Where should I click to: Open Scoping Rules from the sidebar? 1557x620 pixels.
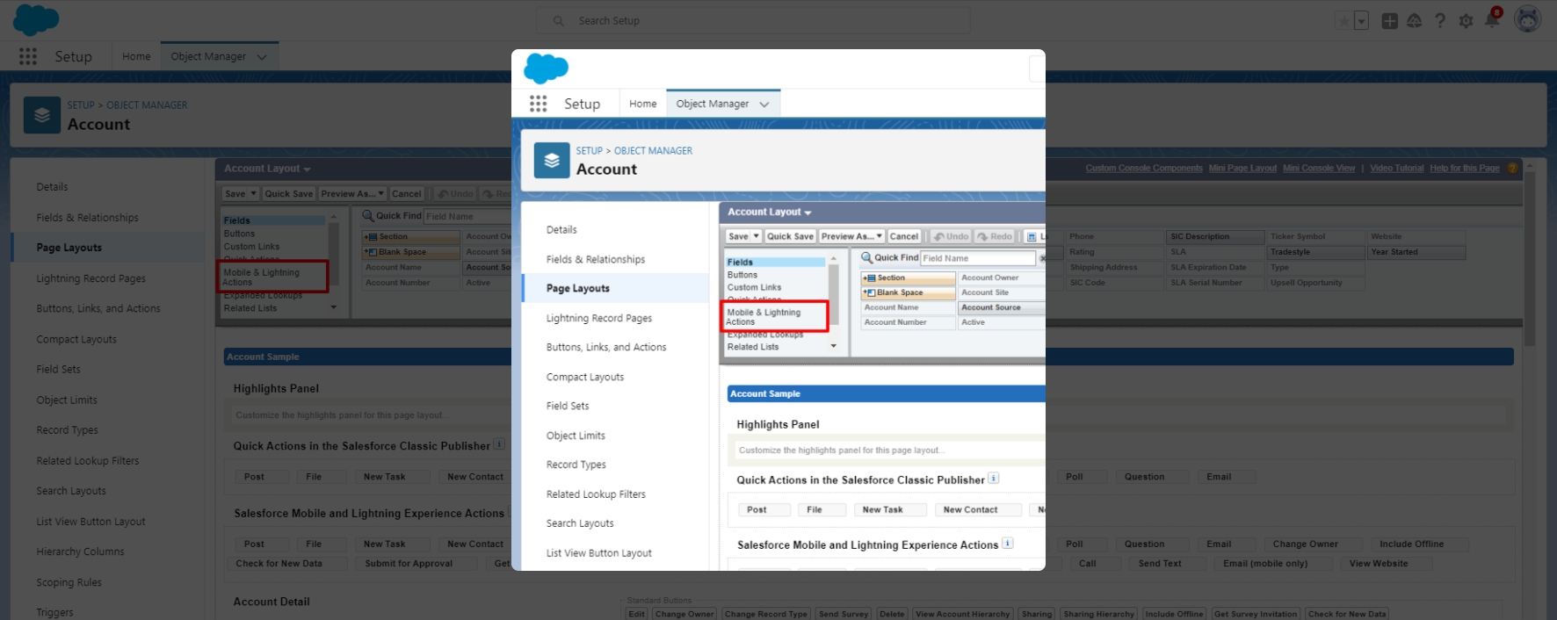[x=69, y=582]
